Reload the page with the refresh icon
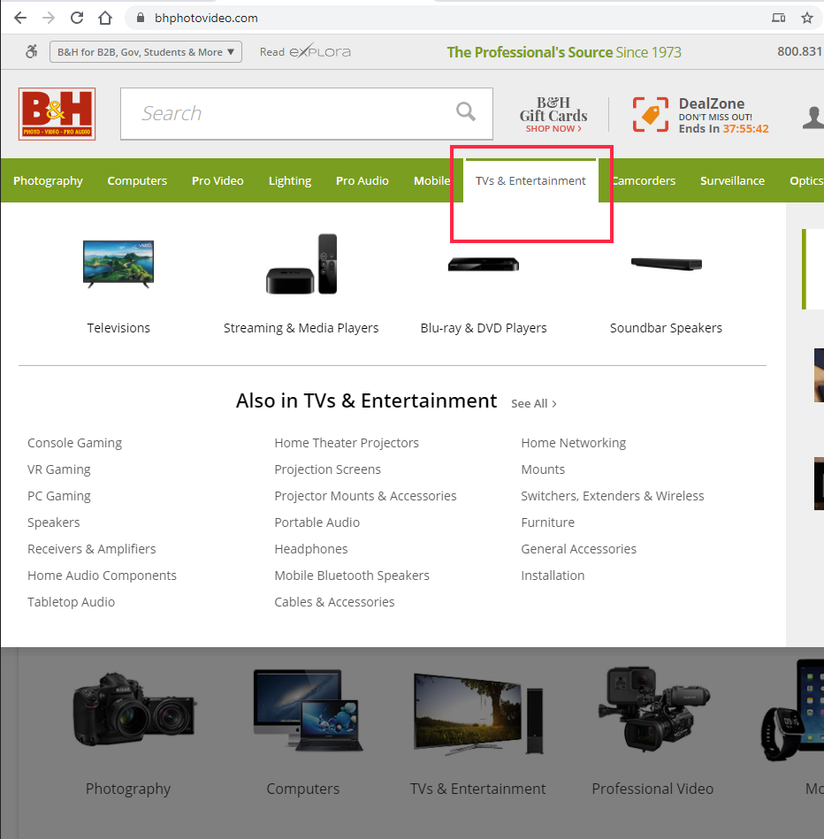Image resolution: width=824 pixels, height=839 pixels. (x=77, y=18)
